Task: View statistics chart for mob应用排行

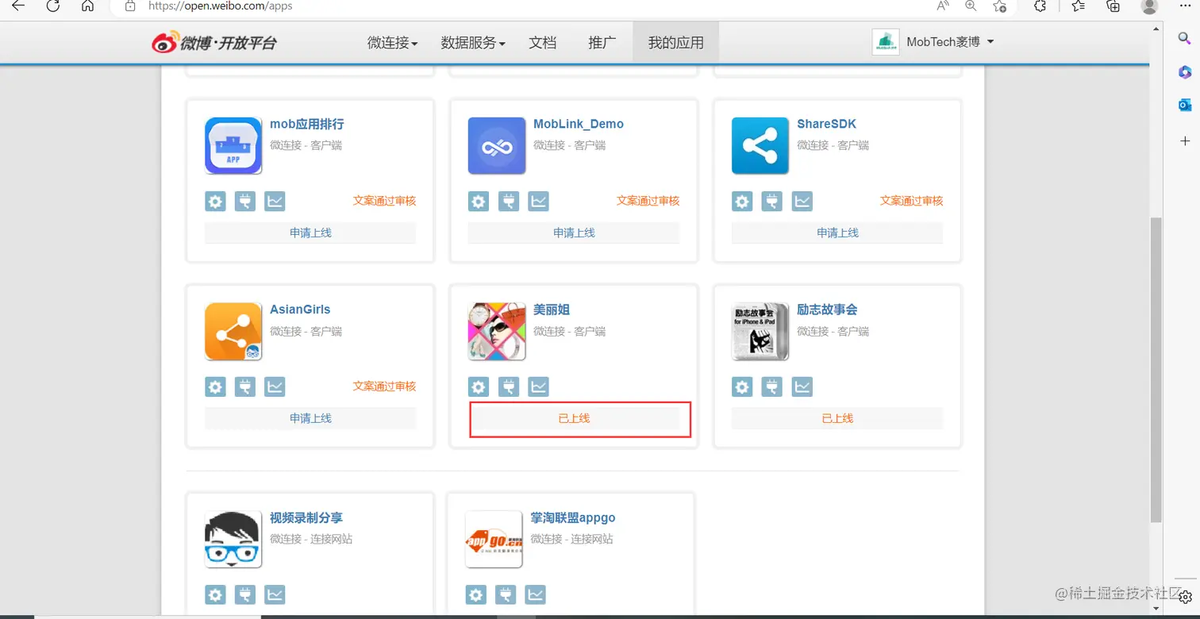Action: pyautogui.click(x=275, y=202)
